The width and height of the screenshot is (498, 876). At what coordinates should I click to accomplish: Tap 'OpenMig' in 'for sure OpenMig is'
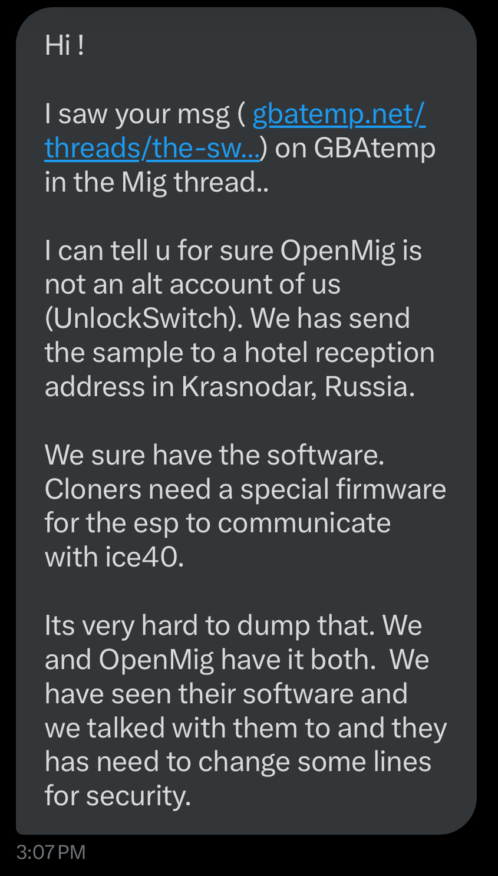[x=338, y=251]
